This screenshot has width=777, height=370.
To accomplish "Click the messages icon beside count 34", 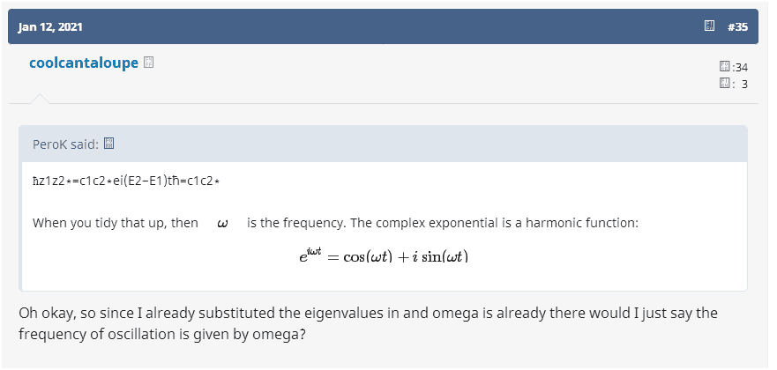I will [x=724, y=67].
